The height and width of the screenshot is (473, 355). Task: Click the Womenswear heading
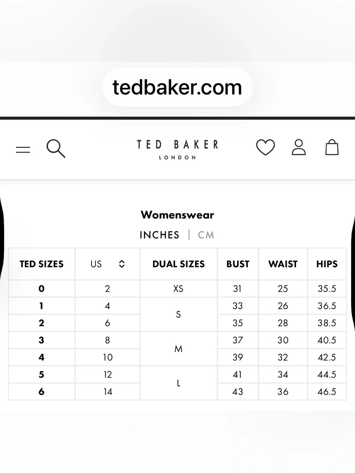[x=177, y=215]
